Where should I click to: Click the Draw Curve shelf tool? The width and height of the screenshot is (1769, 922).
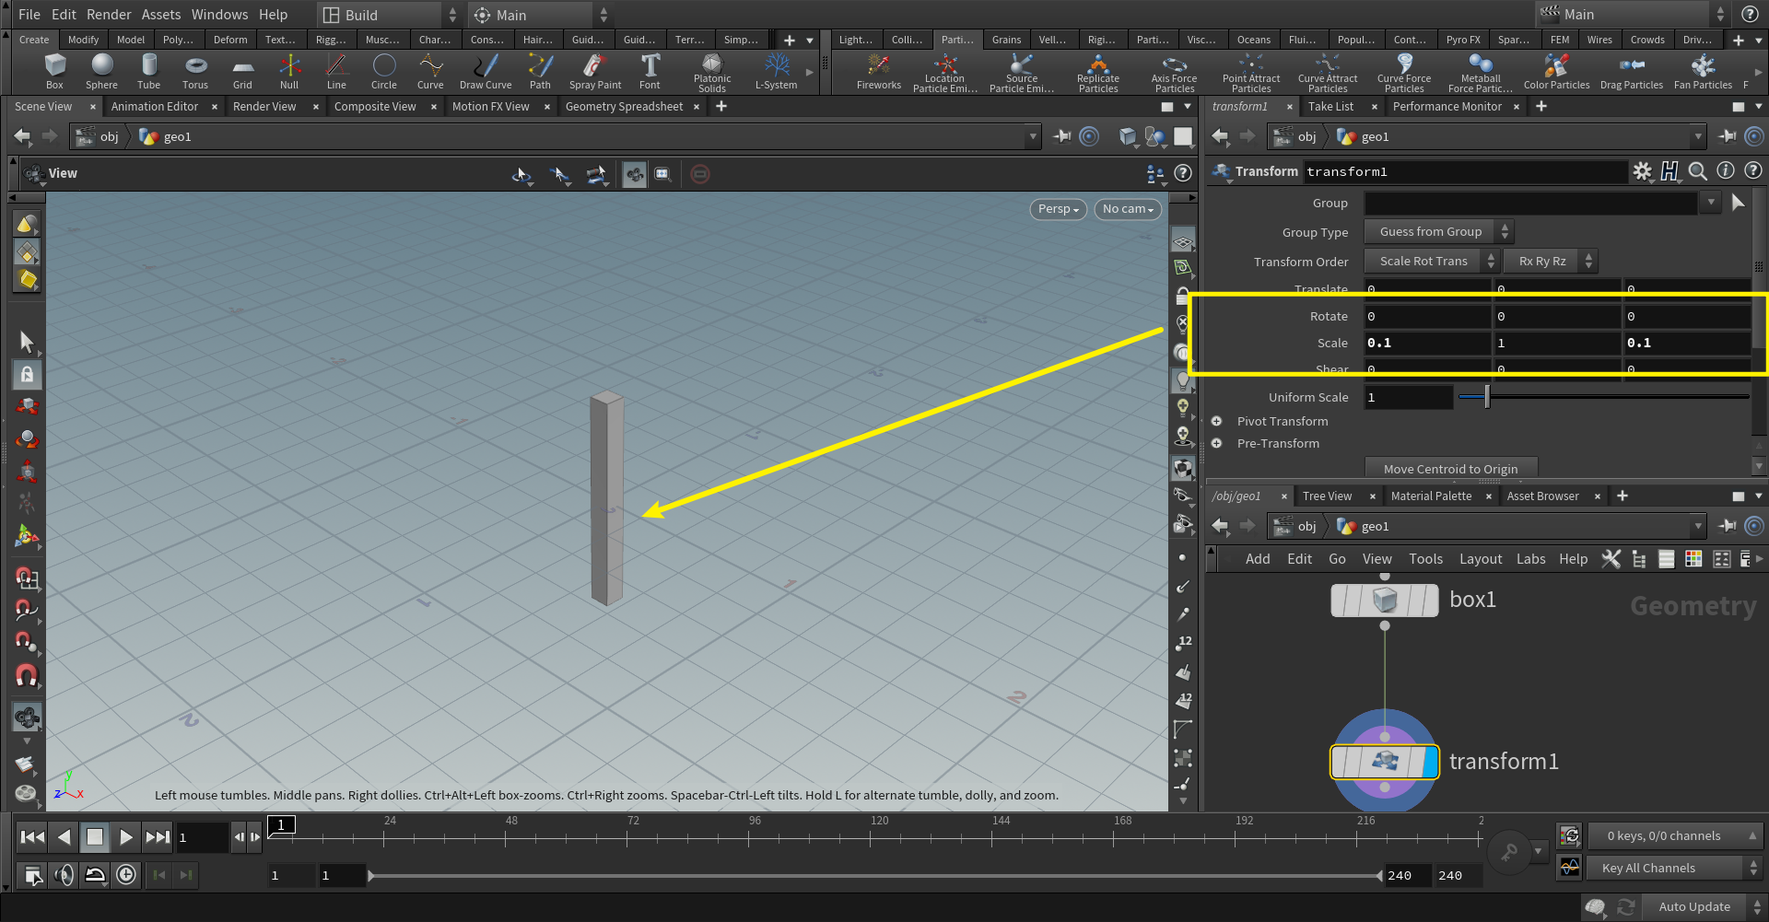click(x=485, y=71)
